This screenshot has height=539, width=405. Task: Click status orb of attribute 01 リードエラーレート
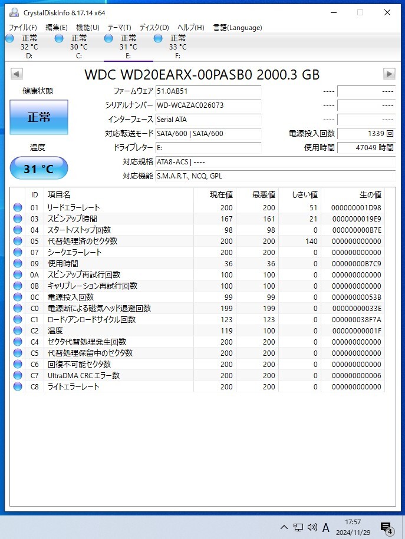[18, 207]
